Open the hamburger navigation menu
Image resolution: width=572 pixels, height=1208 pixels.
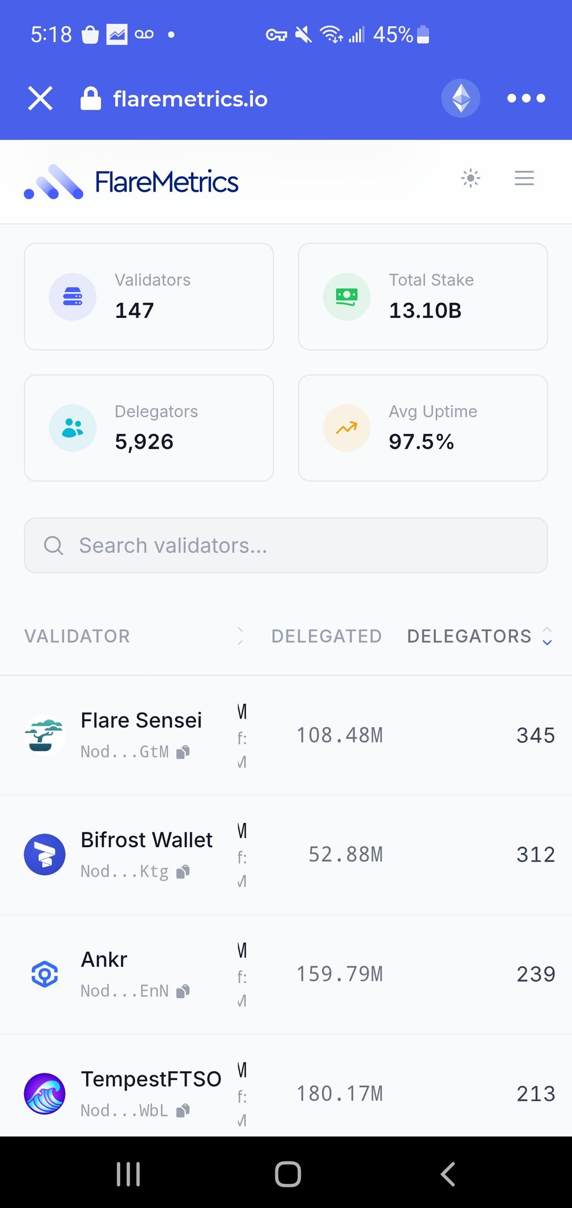pos(524,178)
